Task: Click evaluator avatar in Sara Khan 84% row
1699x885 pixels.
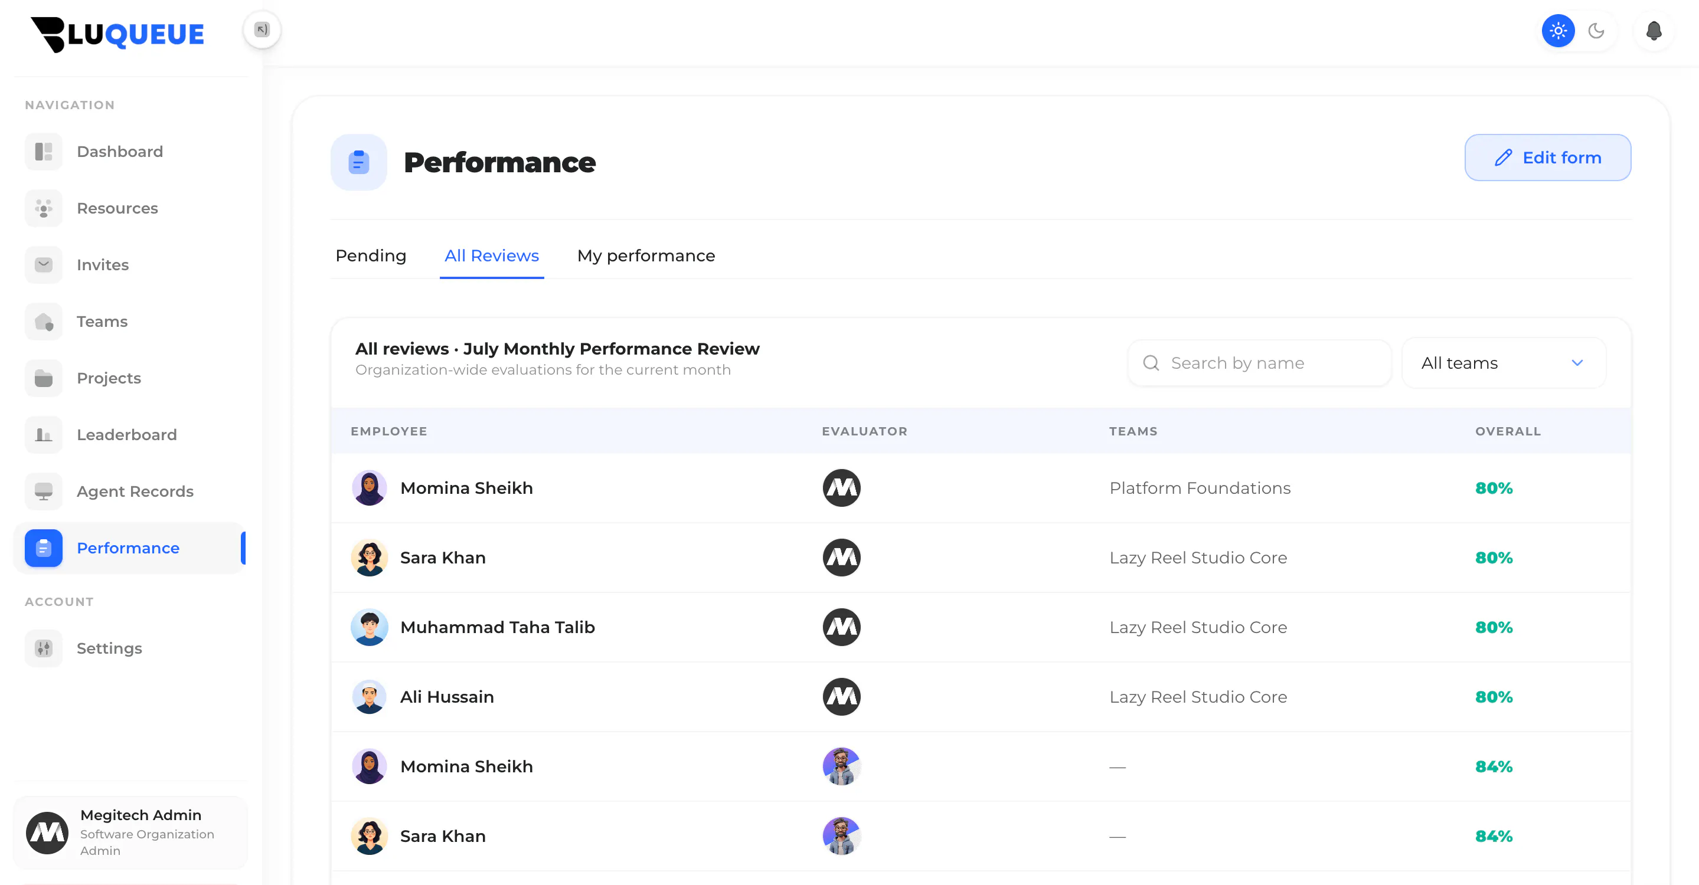Action: click(x=842, y=836)
